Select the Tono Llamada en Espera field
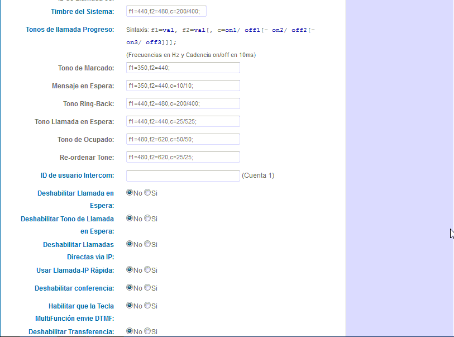 coord(183,121)
